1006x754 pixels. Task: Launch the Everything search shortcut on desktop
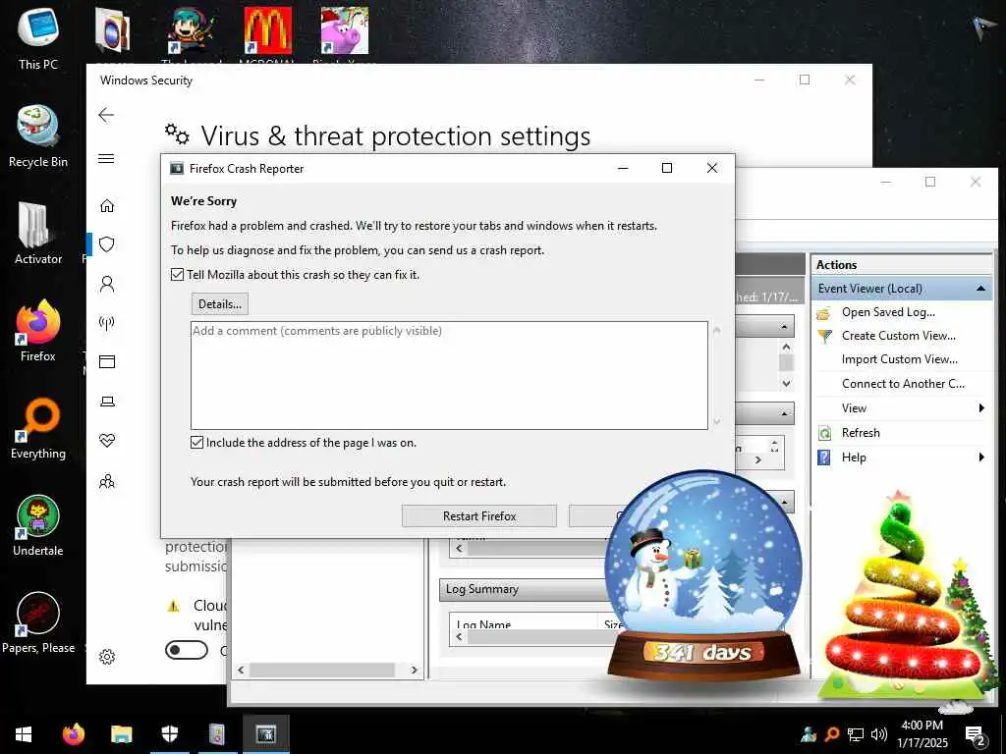point(38,428)
